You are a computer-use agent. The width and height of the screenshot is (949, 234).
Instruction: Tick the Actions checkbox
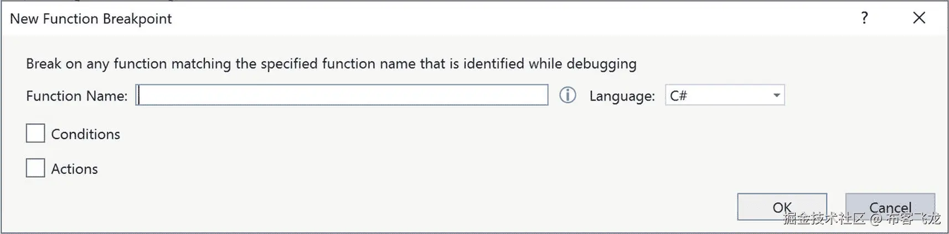click(35, 168)
